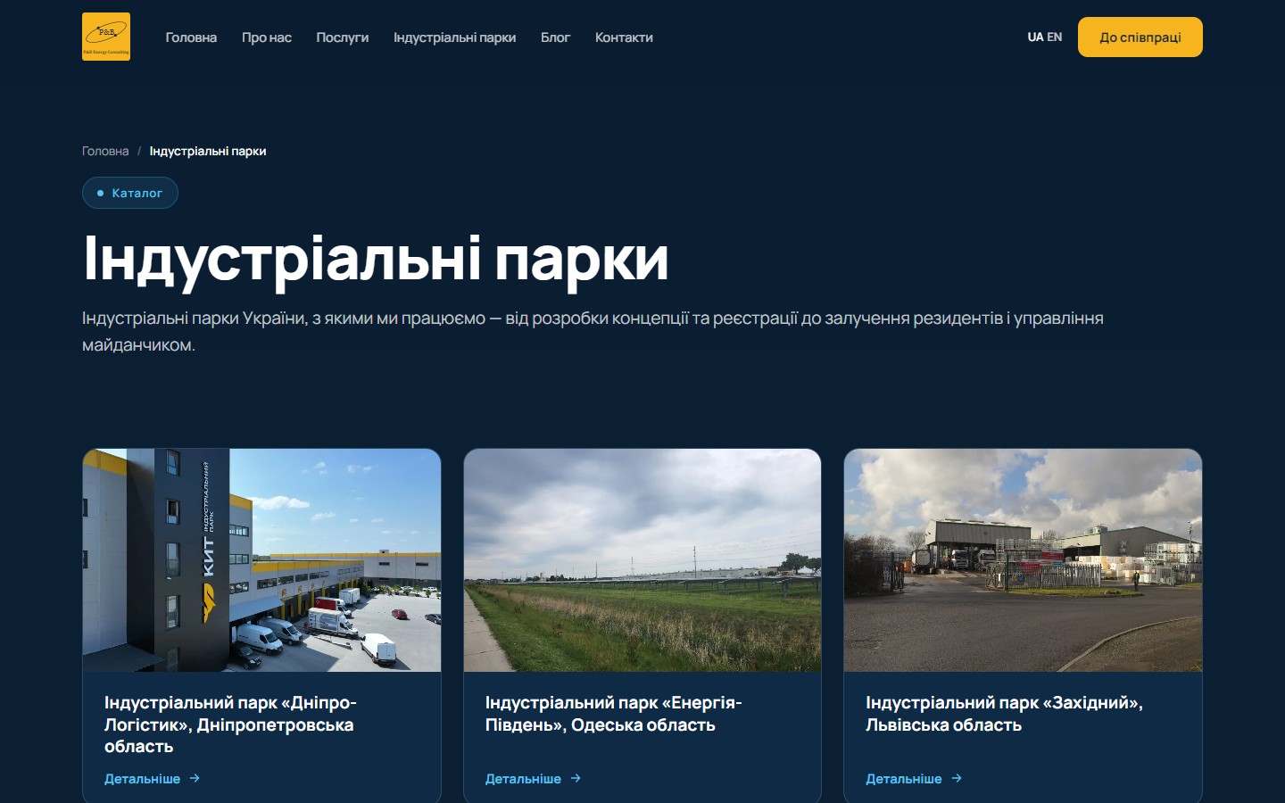Open the Західний Львівська область title
The height and width of the screenshot is (803, 1285).
1004,714
